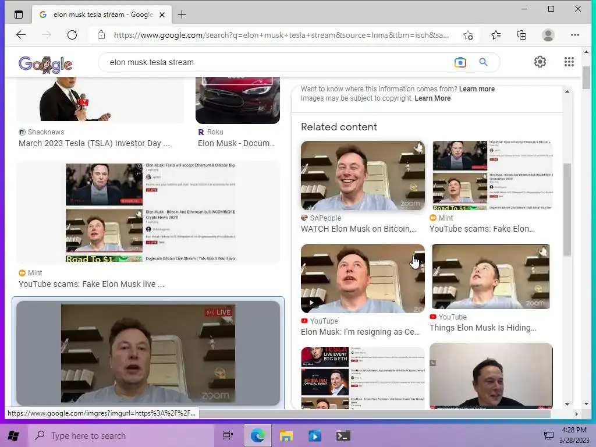The height and width of the screenshot is (447, 596).
Task: Open 'Things Elon Musk Is Hiding' thumbnail
Action: pyautogui.click(x=491, y=276)
